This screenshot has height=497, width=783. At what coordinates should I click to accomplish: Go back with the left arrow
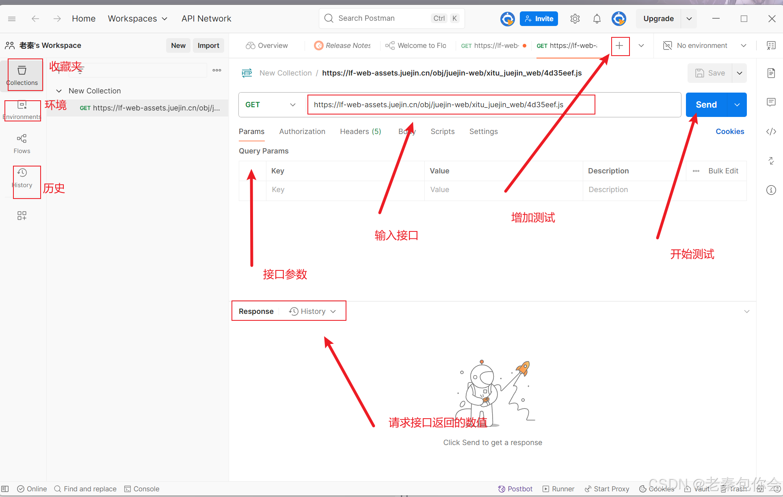[35, 19]
